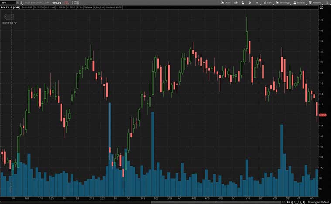331x204 pixels.
Task: Click the flask icon beside Share
Action: point(242,3)
